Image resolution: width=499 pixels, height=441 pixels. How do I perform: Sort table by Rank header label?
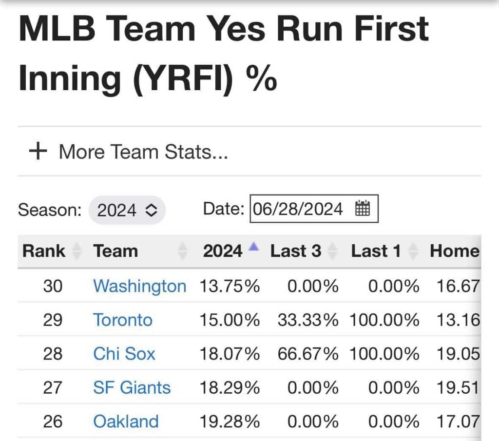click(x=44, y=251)
